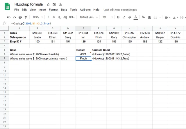Select row 7 header
The image size is (186, 129).
(5, 58)
